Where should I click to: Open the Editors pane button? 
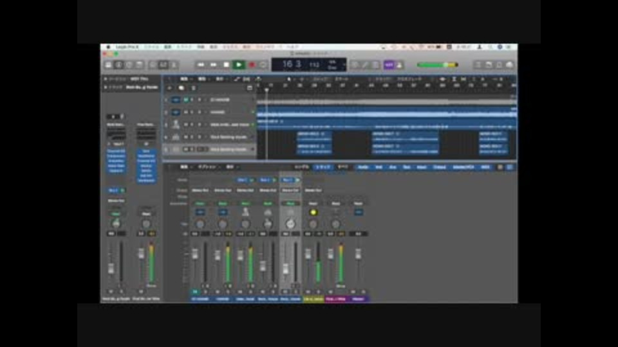coord(173,65)
